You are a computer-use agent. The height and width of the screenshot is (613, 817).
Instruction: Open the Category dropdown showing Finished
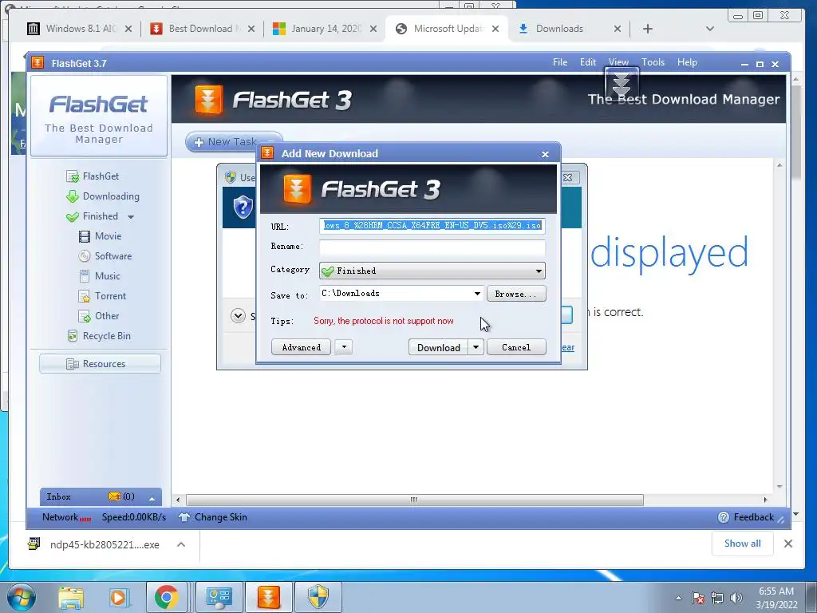(432, 271)
